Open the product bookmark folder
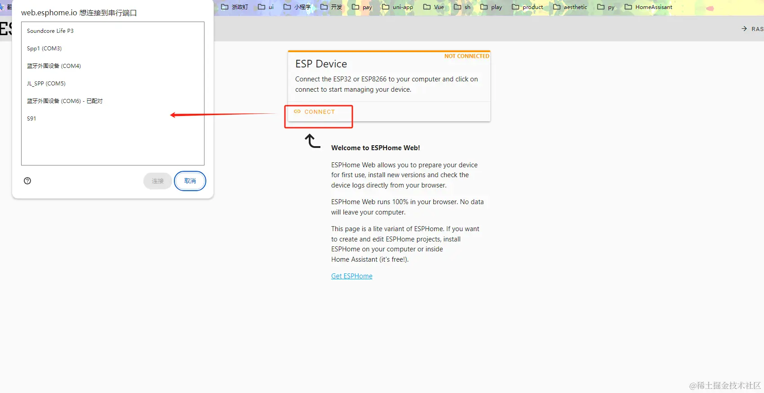 coord(528,7)
